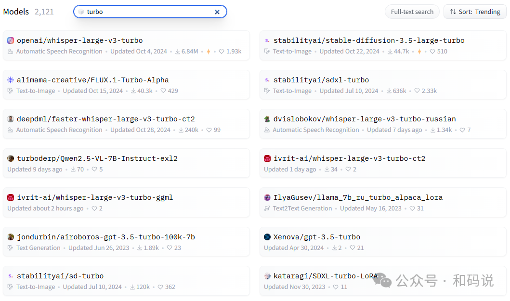The image size is (510, 301).
Task: Open deepdml/faster-whisper-large-v3-turbo-ct2 model
Action: pos(105,119)
